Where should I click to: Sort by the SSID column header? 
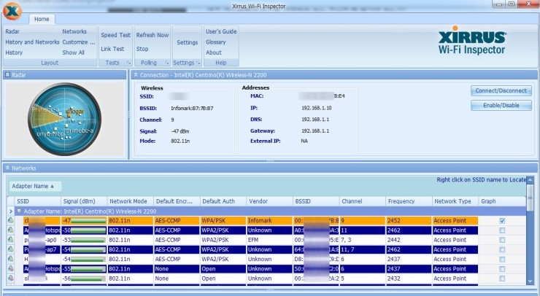coord(37,201)
